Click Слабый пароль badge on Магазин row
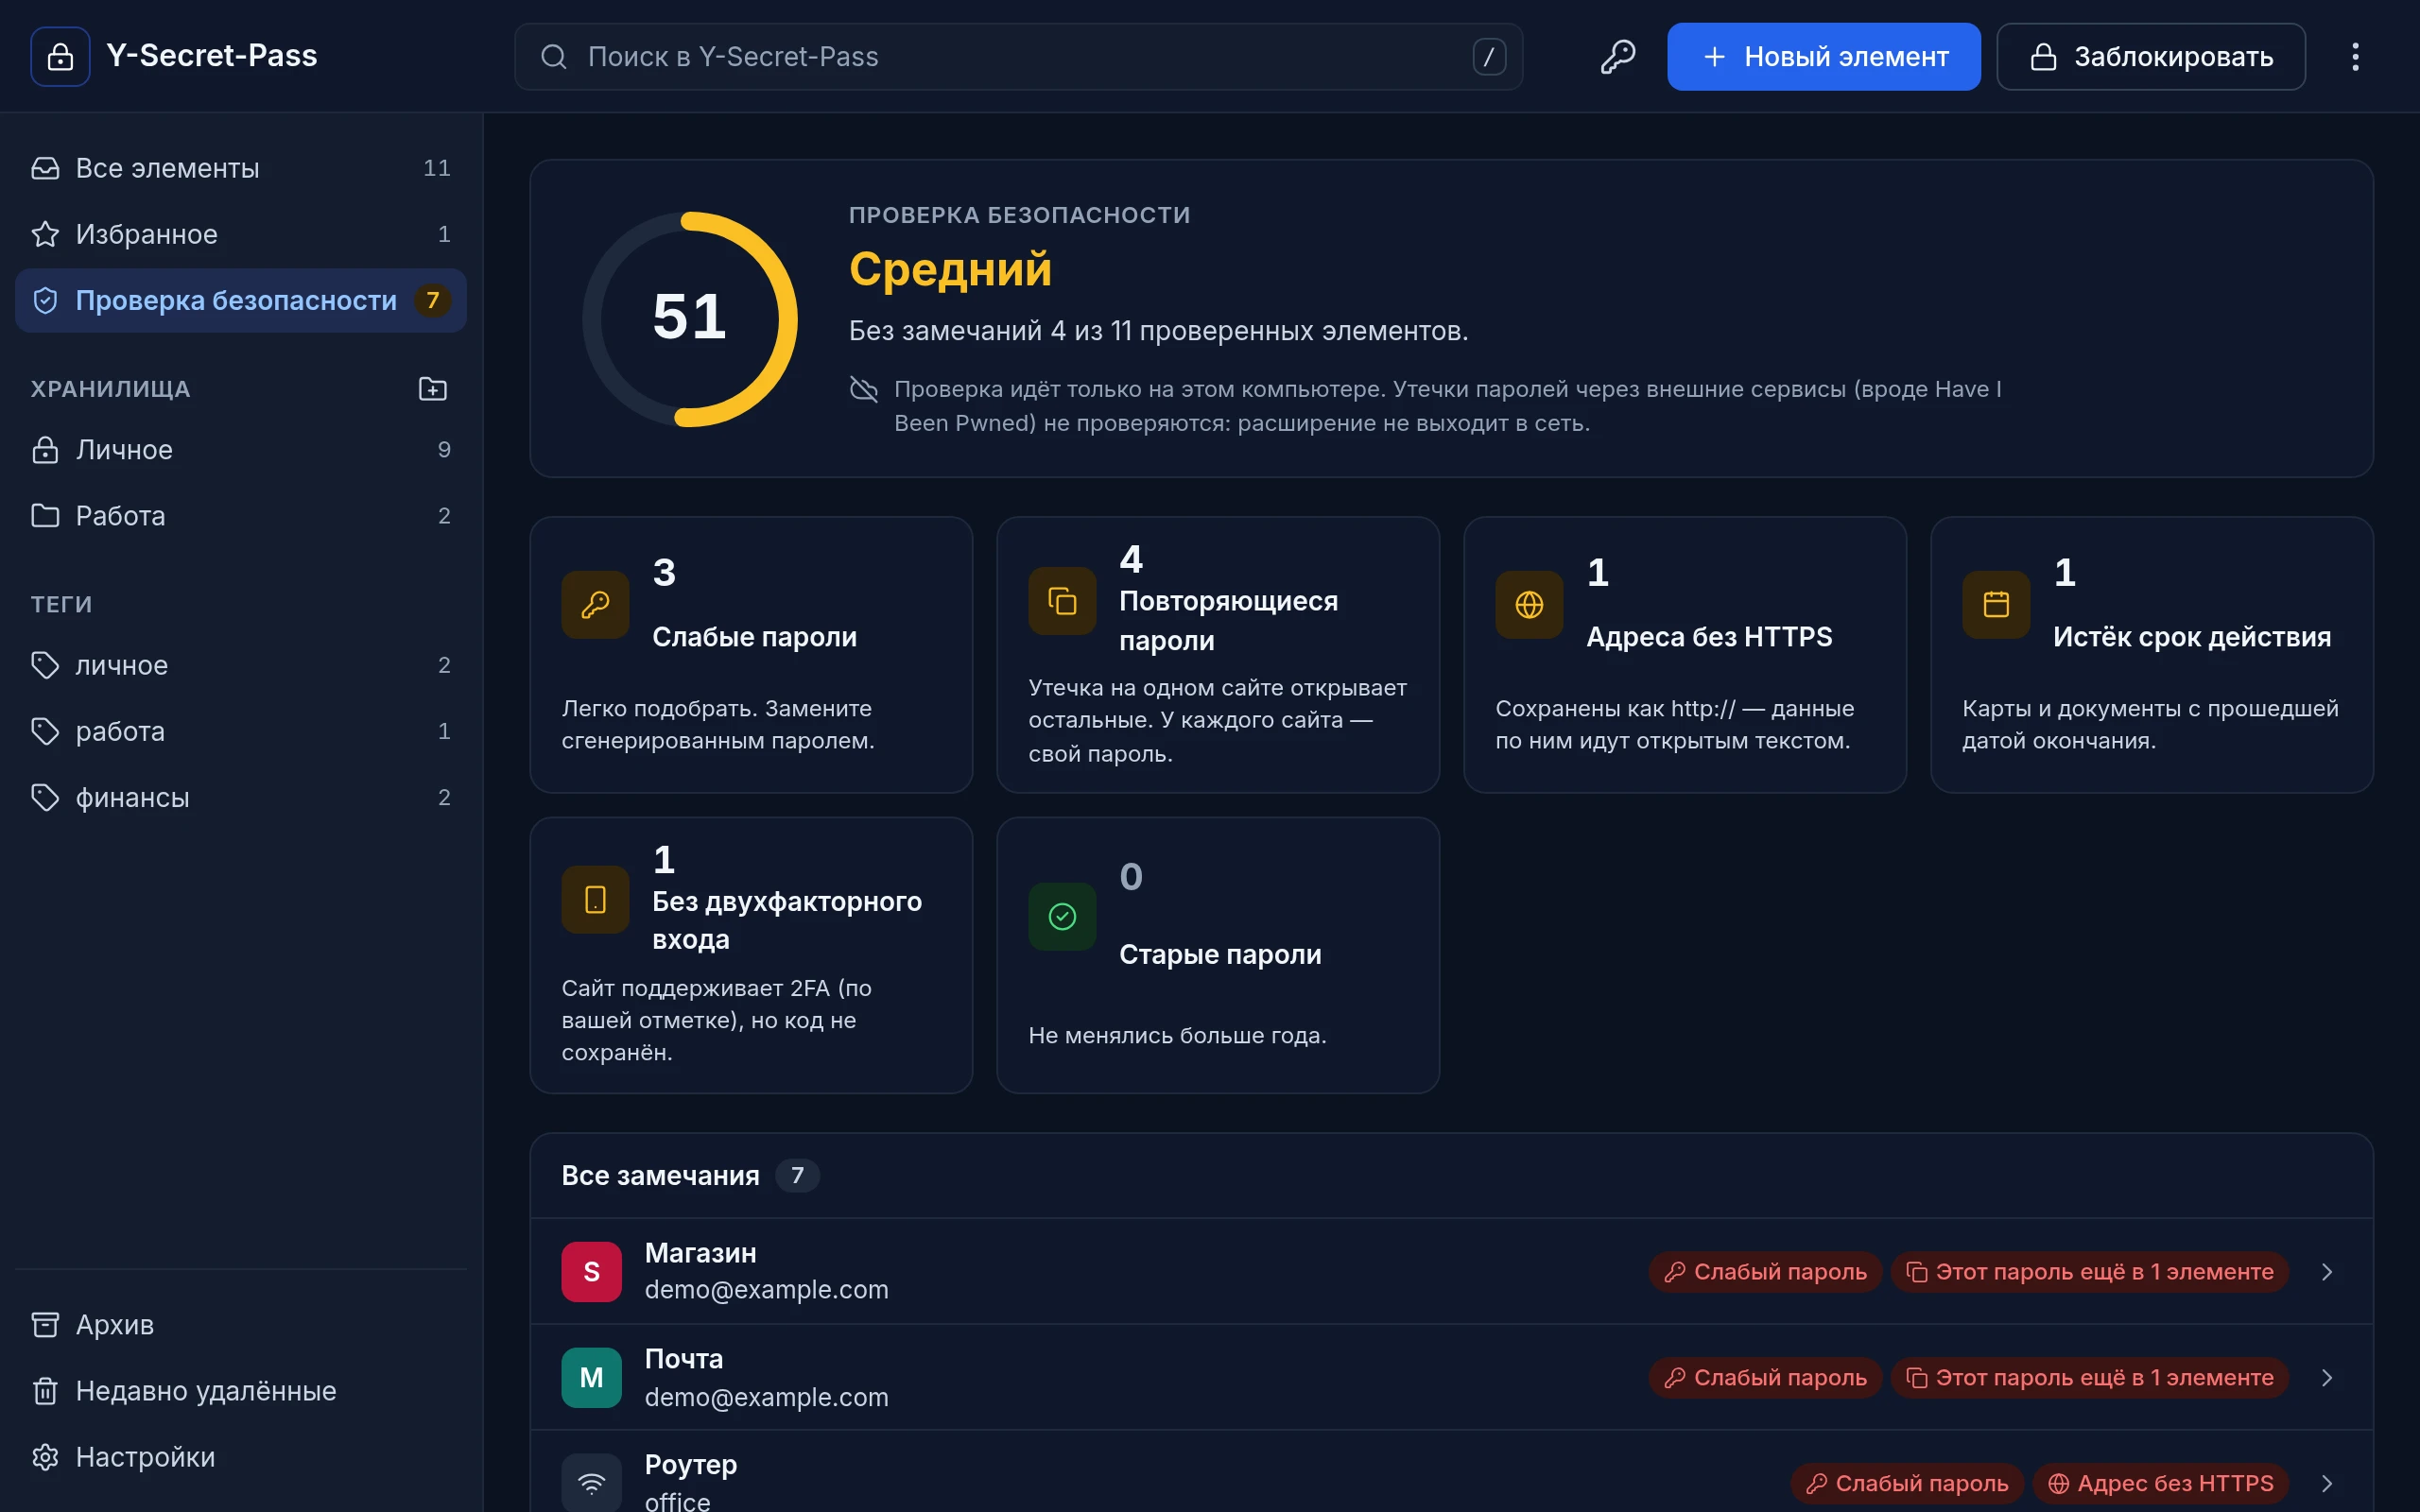This screenshot has width=2420, height=1512. point(1765,1272)
